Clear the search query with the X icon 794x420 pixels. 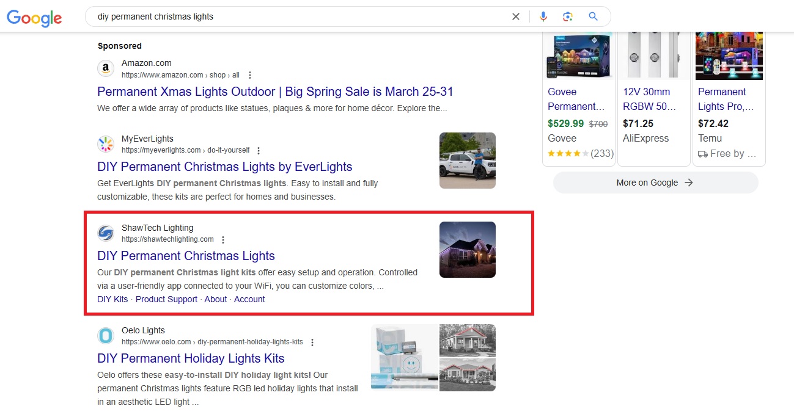515,16
